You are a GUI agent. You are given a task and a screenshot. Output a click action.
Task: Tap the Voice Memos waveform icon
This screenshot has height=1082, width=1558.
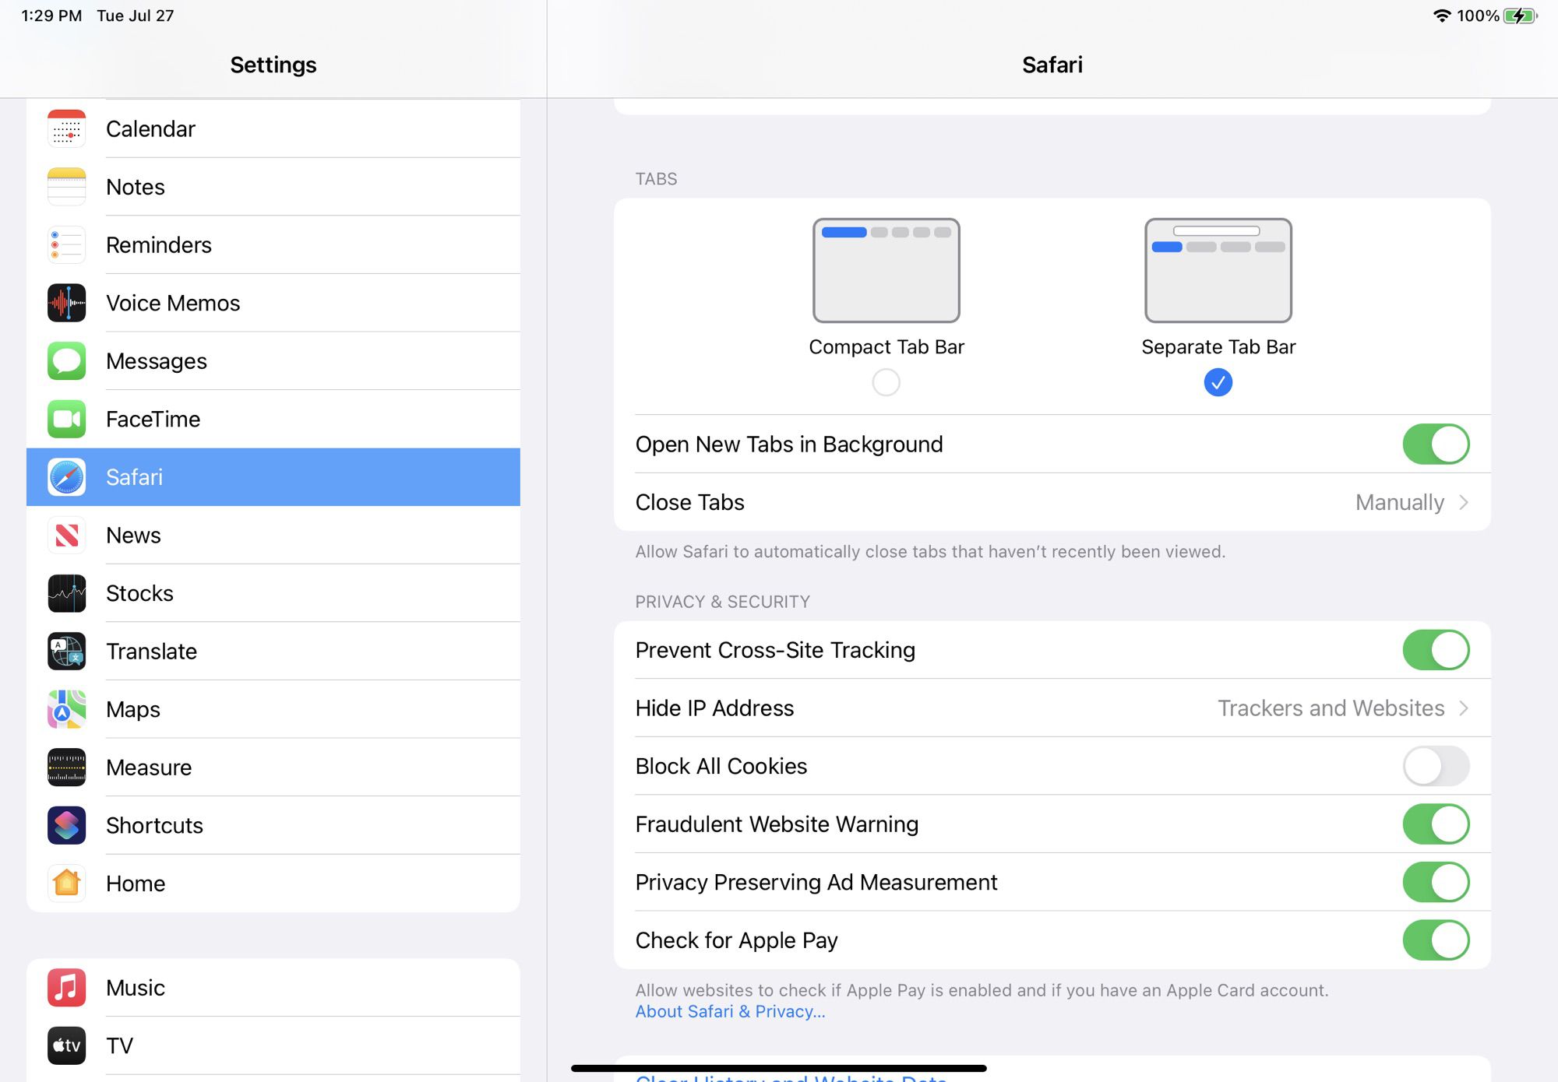pyautogui.click(x=66, y=303)
